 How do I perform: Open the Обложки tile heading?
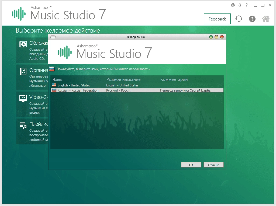39,43
